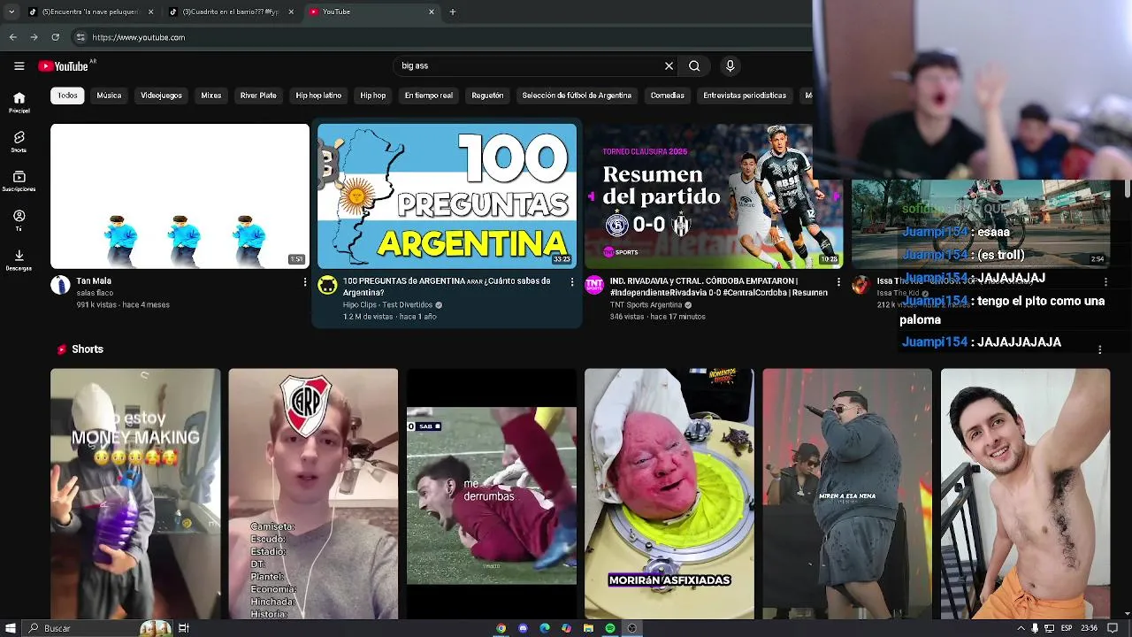The width and height of the screenshot is (1132, 637).
Task: Play the Tan Mala video thumbnail
Action: [180, 196]
